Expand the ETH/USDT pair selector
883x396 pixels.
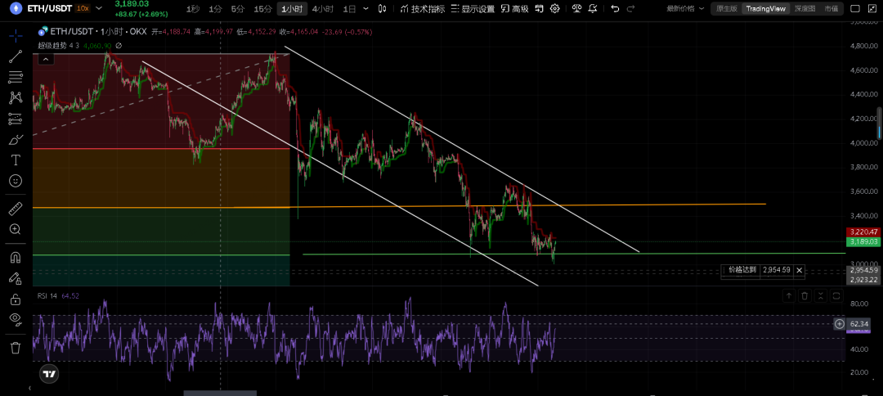[98, 8]
